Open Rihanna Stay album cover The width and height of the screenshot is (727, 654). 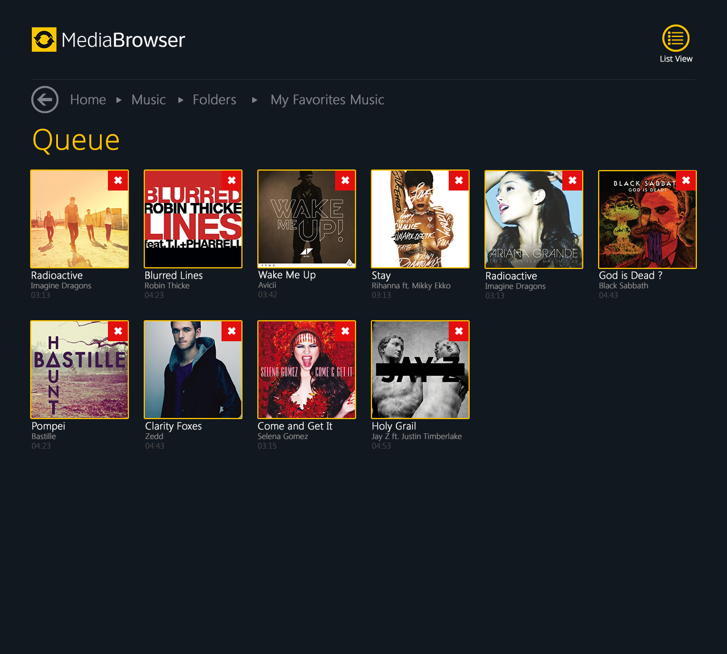(x=420, y=219)
